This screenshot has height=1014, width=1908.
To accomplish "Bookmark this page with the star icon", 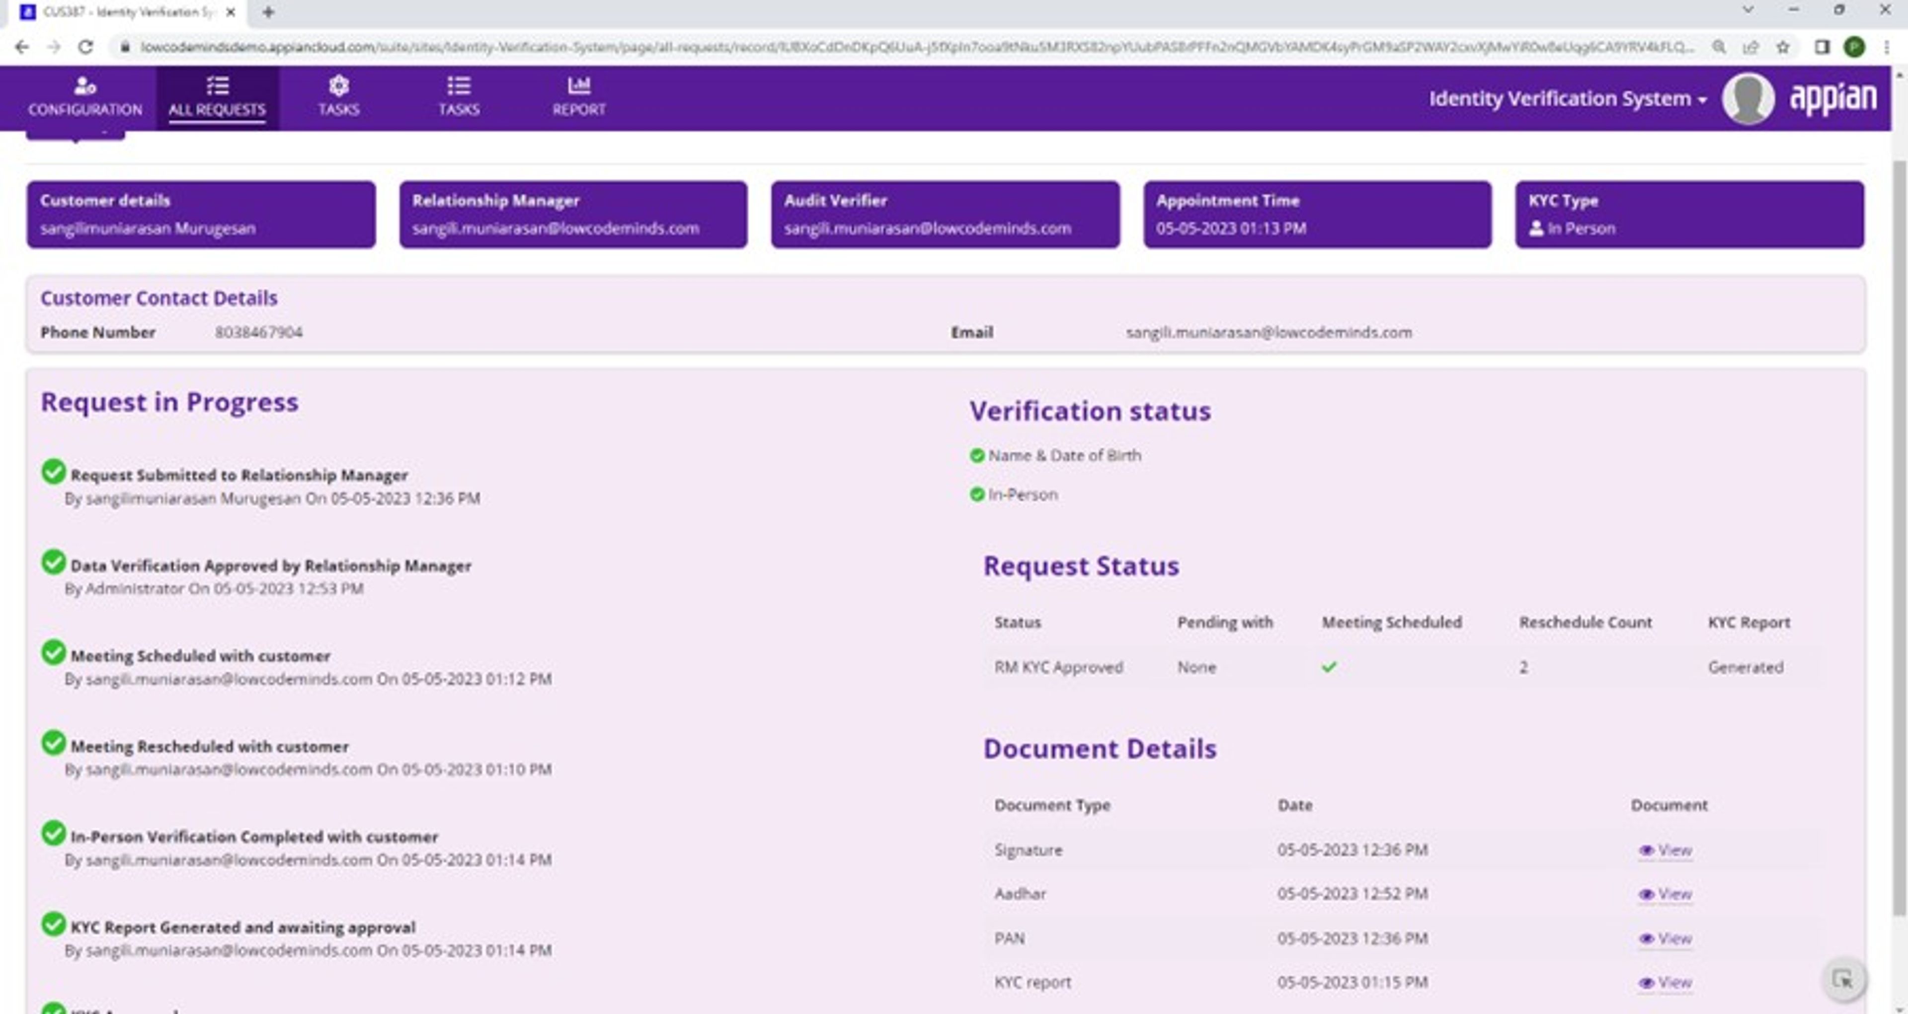I will click(x=1783, y=47).
